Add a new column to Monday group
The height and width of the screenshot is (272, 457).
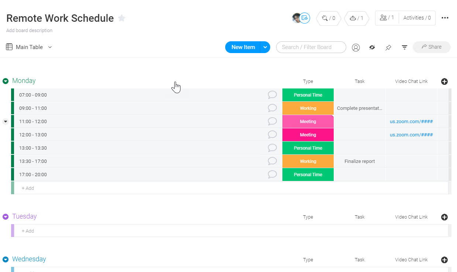(x=444, y=81)
